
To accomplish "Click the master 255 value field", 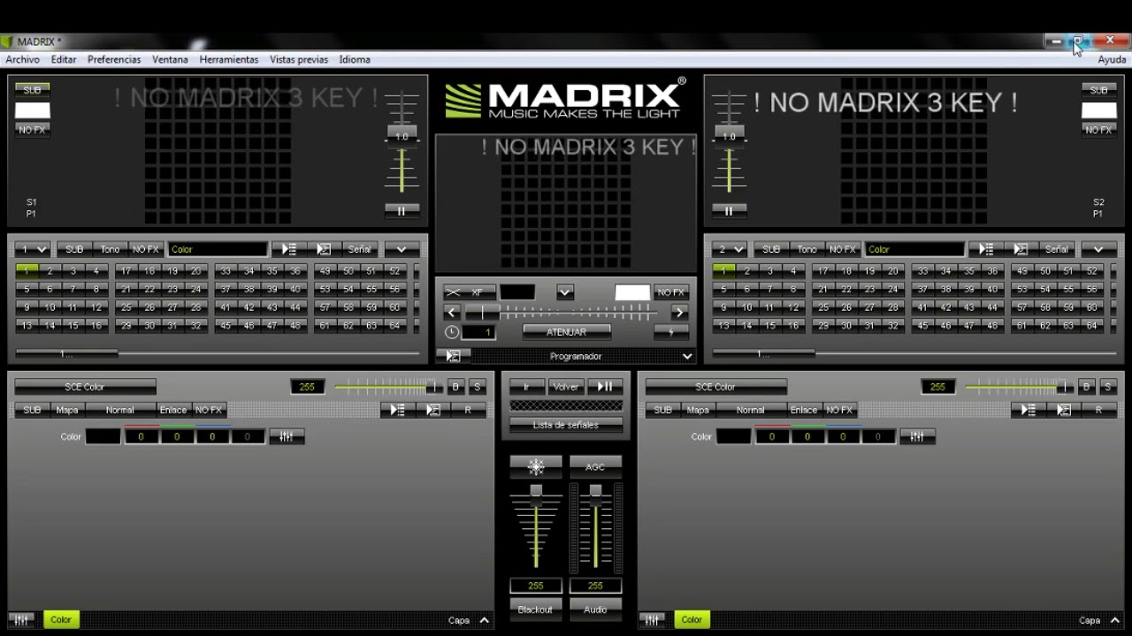I will click(x=535, y=586).
